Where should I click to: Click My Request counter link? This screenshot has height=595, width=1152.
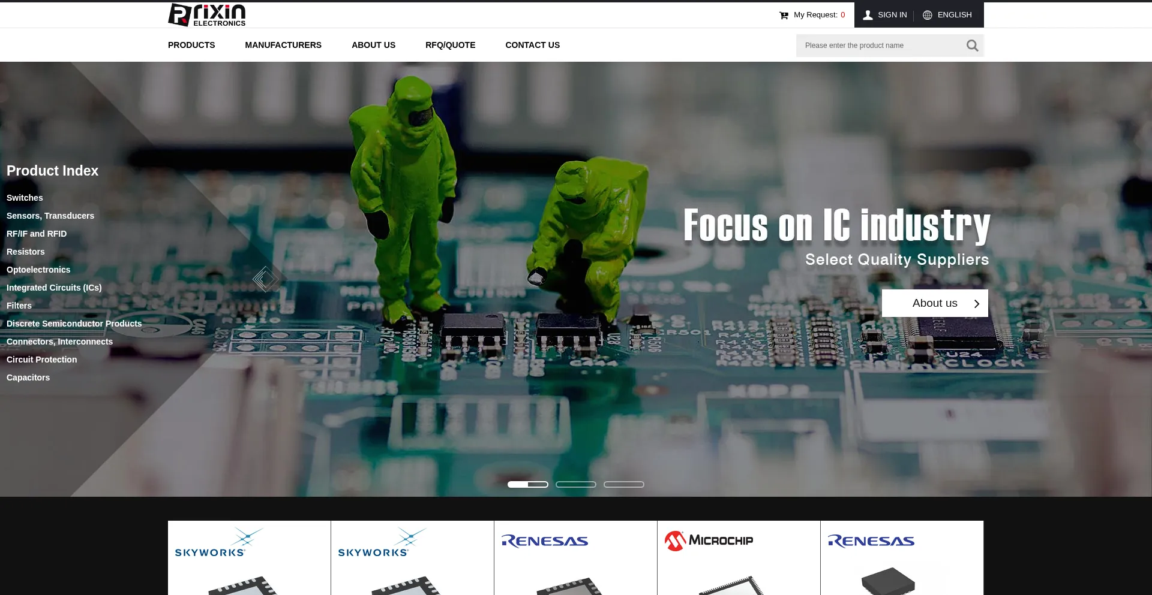pos(819,15)
